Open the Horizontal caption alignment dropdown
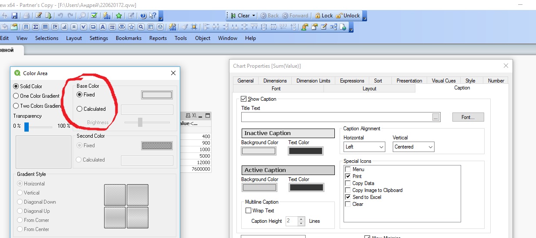Image resolution: width=536 pixels, height=238 pixels. [x=364, y=147]
